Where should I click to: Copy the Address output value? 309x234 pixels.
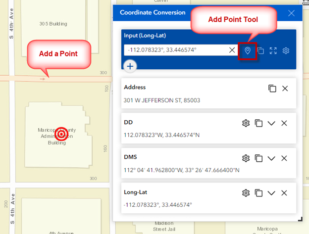click(x=272, y=89)
